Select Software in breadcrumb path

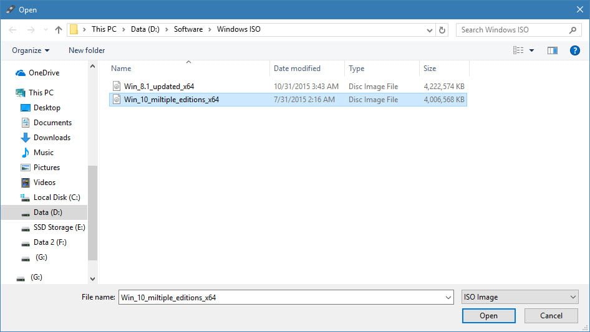coord(188,29)
